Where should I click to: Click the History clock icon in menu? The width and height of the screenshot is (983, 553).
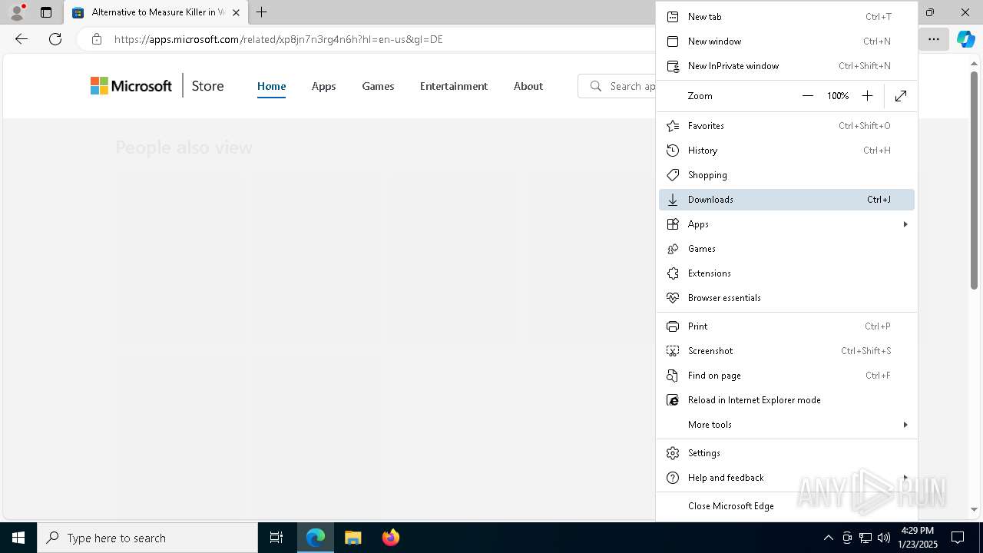[673, 150]
